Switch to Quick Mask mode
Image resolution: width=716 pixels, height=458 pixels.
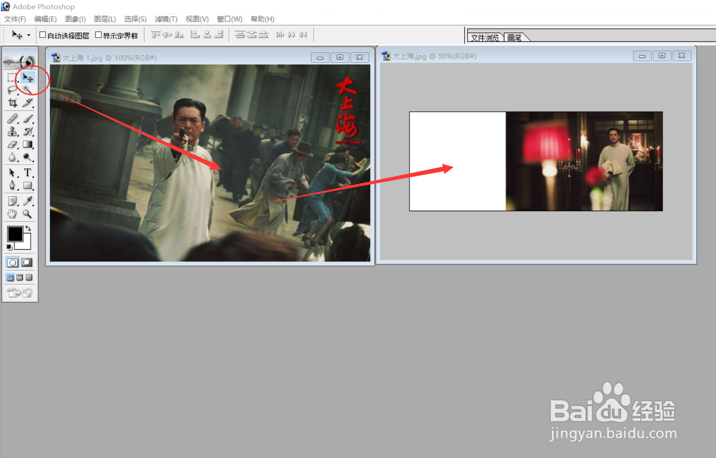[x=27, y=263]
